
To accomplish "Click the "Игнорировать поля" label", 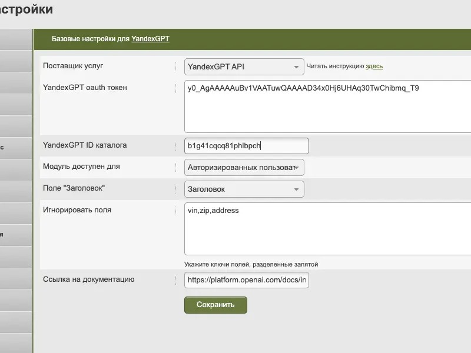I will 77,210.
